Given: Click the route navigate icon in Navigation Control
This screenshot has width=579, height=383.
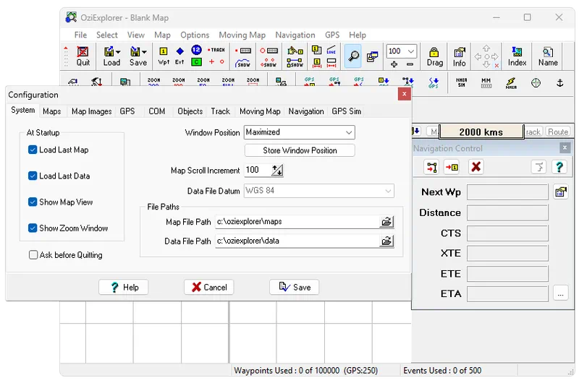Looking at the screenshot, I should 431,167.
